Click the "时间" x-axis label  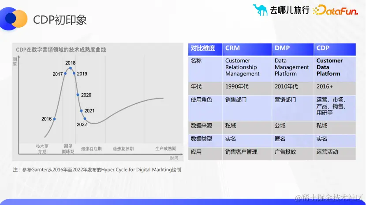(x=174, y=158)
